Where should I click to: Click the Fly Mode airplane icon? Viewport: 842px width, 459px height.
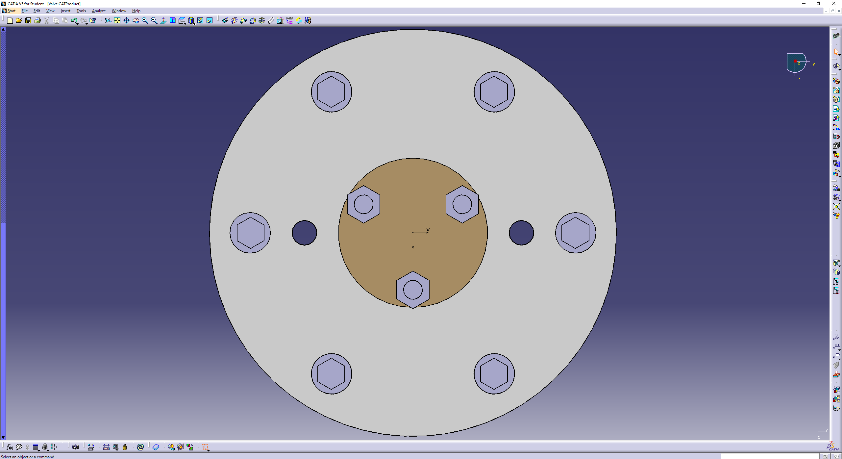pos(108,21)
